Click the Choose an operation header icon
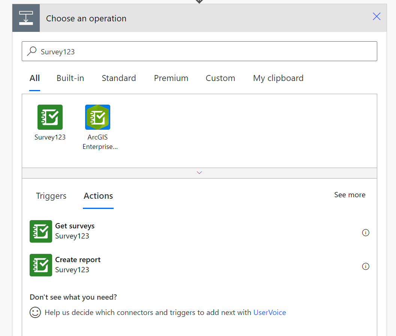 [x=26, y=18]
